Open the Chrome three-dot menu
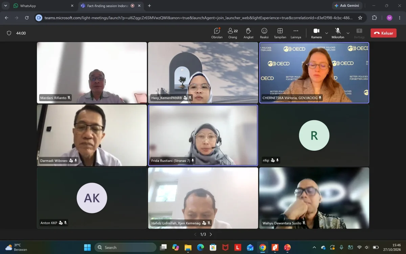Image resolution: width=406 pixels, height=254 pixels. [399, 18]
